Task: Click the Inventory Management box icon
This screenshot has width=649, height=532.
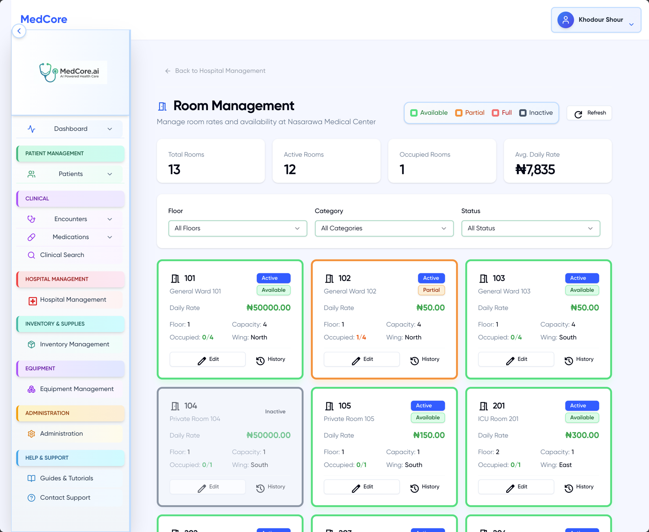Action: 31,344
